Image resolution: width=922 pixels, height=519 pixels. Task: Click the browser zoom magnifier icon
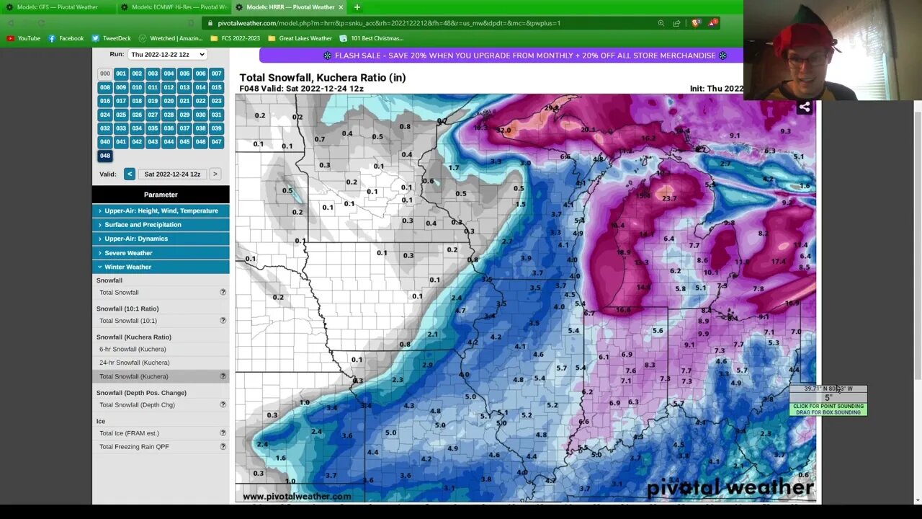point(661,23)
